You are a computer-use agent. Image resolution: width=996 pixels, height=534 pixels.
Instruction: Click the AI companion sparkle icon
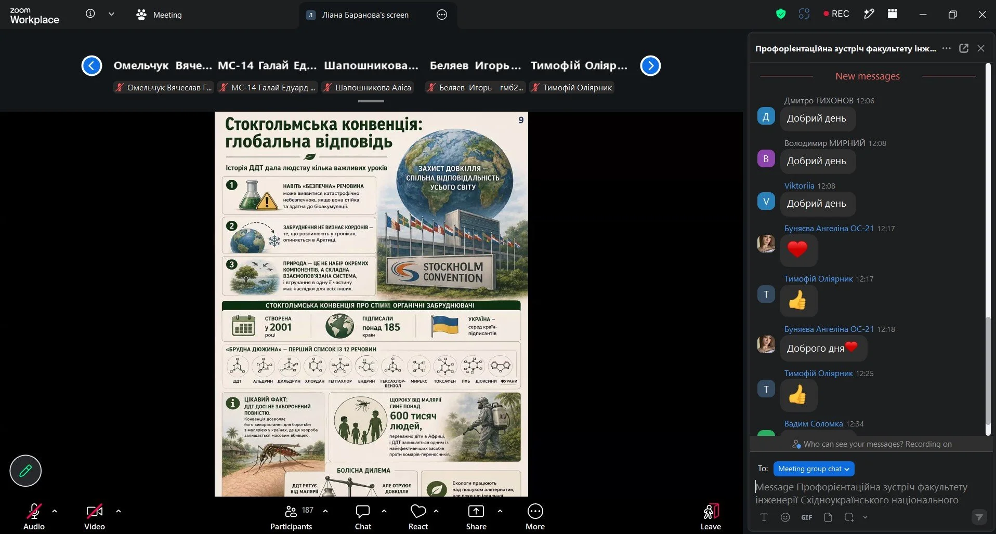pos(804,14)
